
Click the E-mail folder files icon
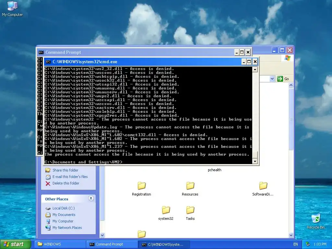[x=48, y=177]
